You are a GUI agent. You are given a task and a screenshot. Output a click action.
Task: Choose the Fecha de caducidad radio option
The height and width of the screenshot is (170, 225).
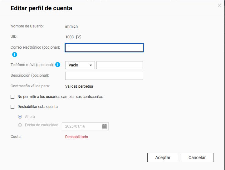(20, 125)
